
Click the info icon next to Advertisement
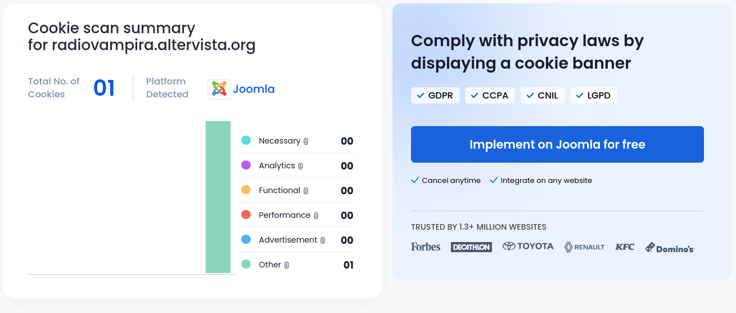(x=323, y=240)
